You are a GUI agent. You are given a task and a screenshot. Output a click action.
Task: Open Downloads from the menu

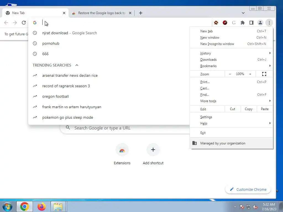tap(231, 60)
